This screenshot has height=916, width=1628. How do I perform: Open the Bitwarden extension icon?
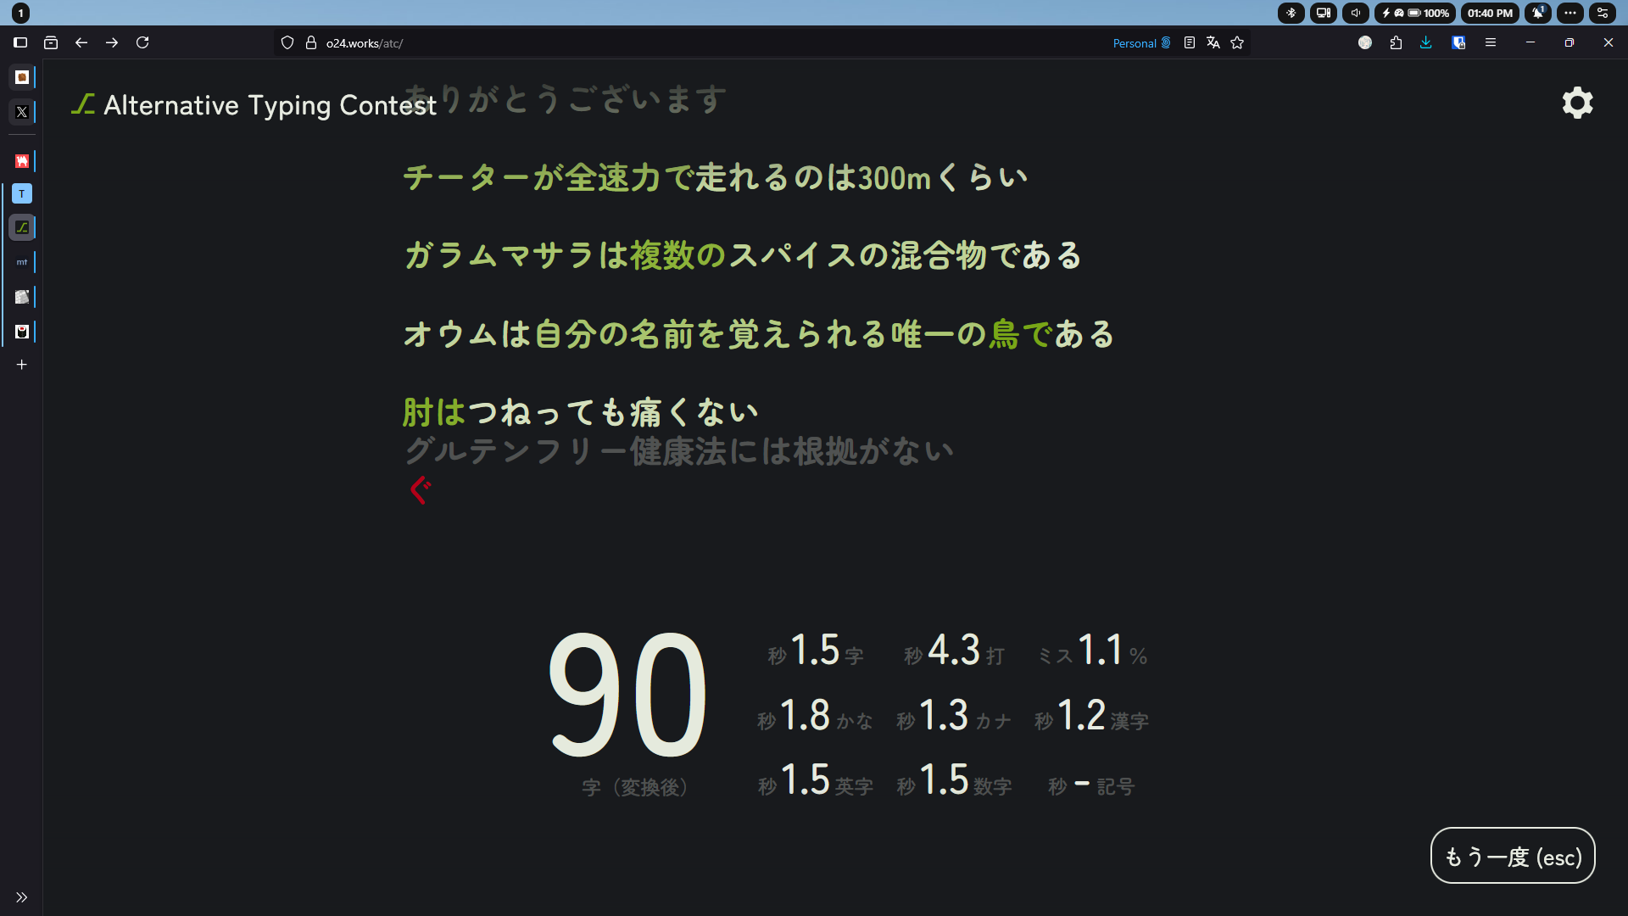click(1458, 42)
